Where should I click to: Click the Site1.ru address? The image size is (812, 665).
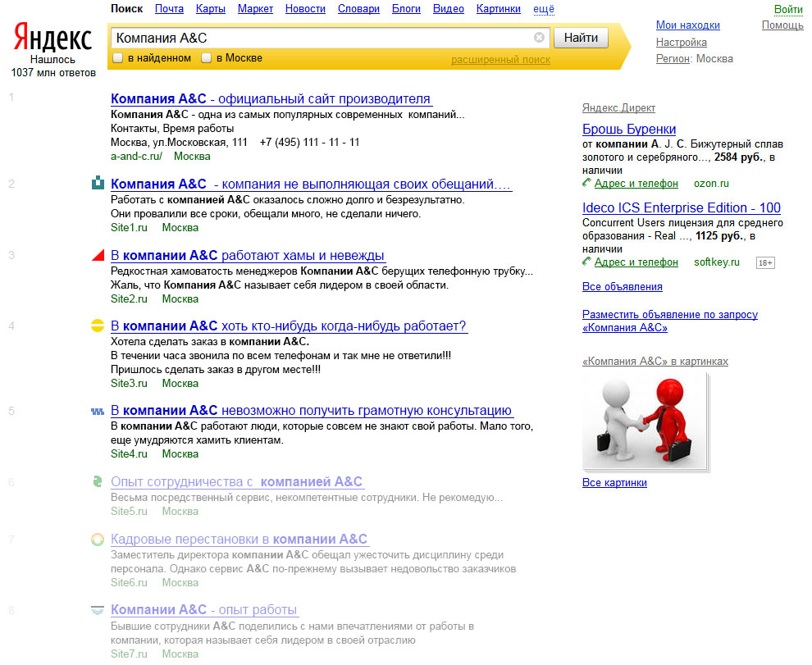129,227
